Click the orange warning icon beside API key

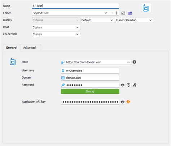(x=128, y=102)
